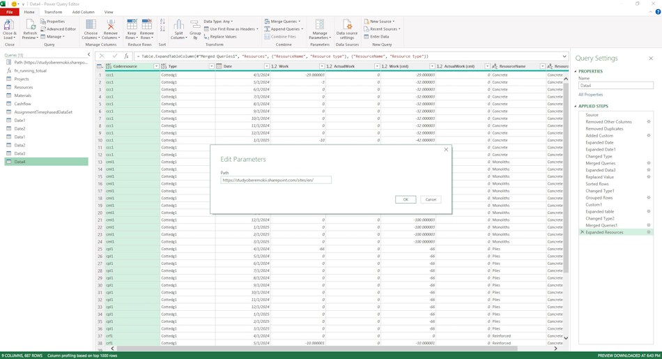The width and height of the screenshot is (662, 359).
Task: Click table select-all corner icon
Action: (100, 66)
